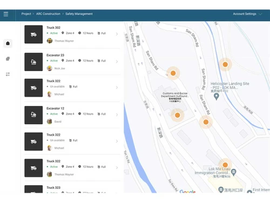Click David avatar under Excavator 12
Screen dimensions: 270x203
coord(50,121)
